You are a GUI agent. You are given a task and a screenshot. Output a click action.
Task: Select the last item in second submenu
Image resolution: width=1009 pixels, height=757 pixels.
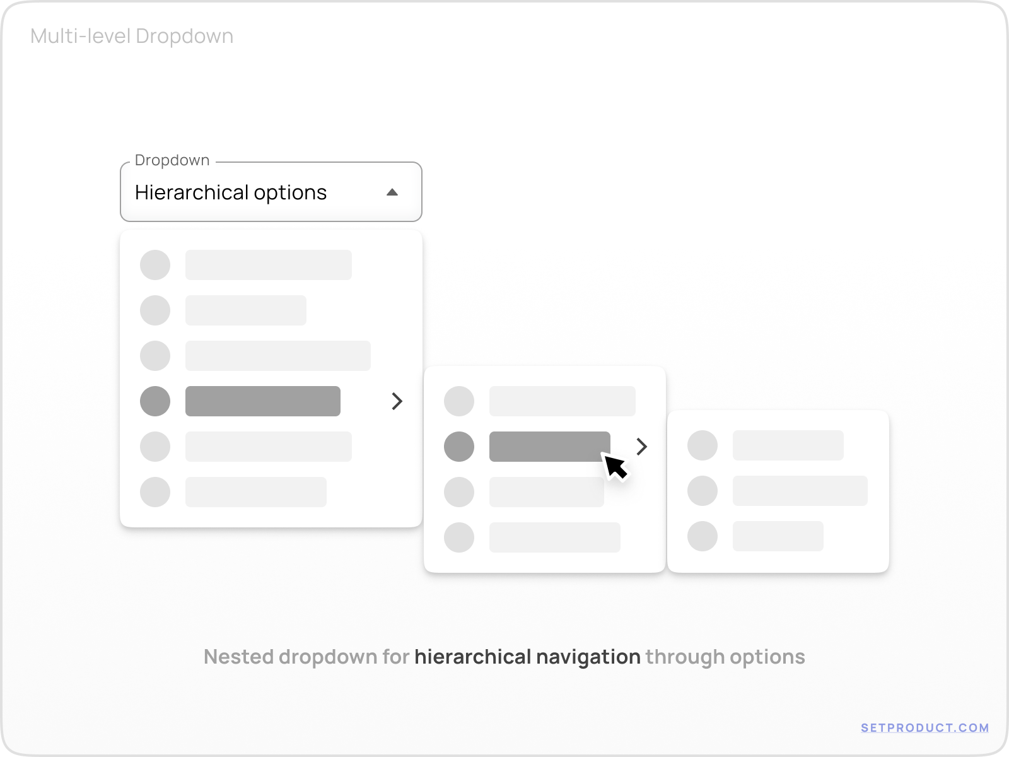point(554,537)
